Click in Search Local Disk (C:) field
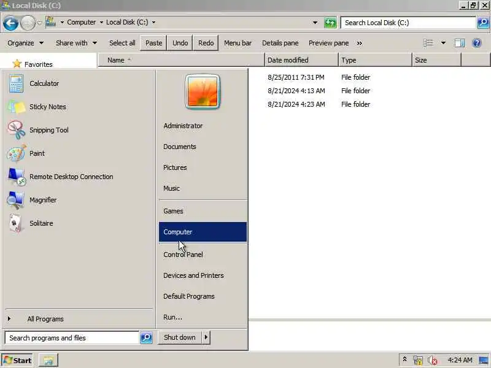The width and height of the screenshot is (491, 368). tap(408, 23)
